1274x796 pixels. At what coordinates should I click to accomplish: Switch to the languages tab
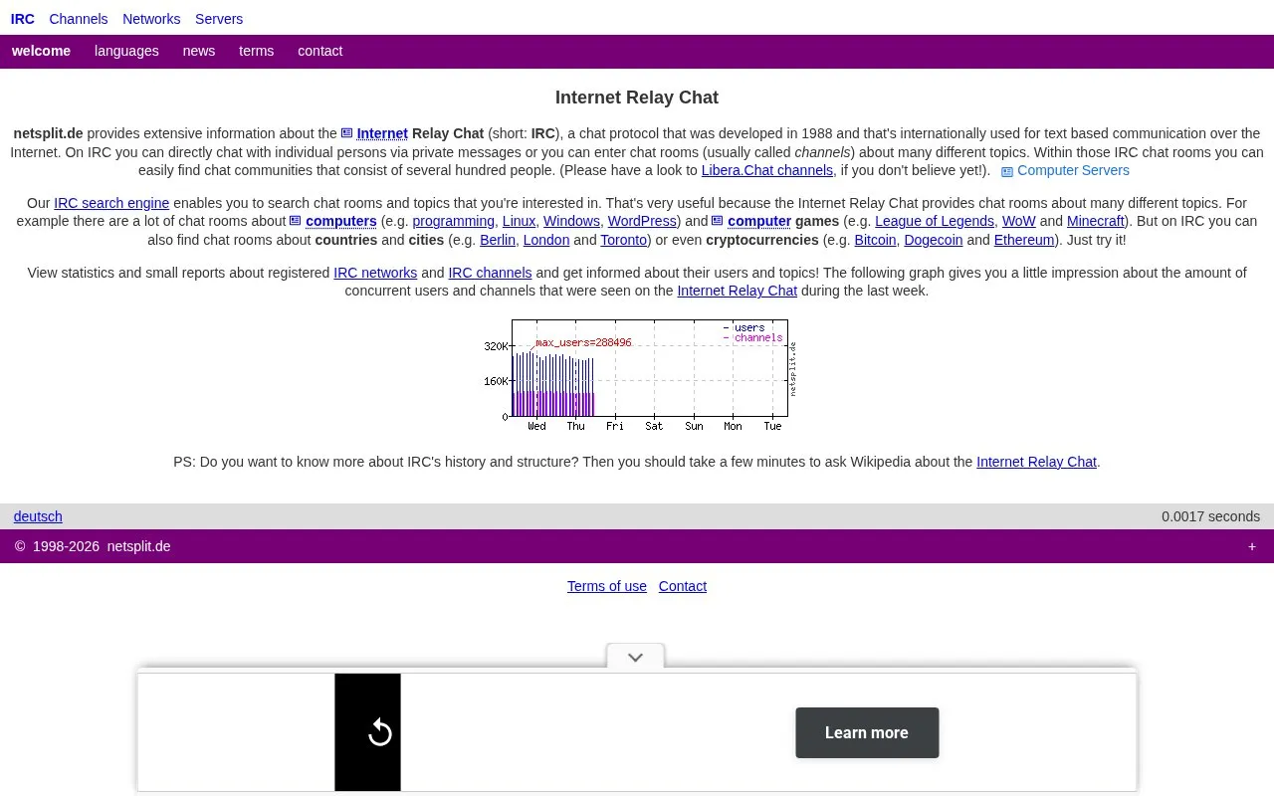[x=126, y=51]
